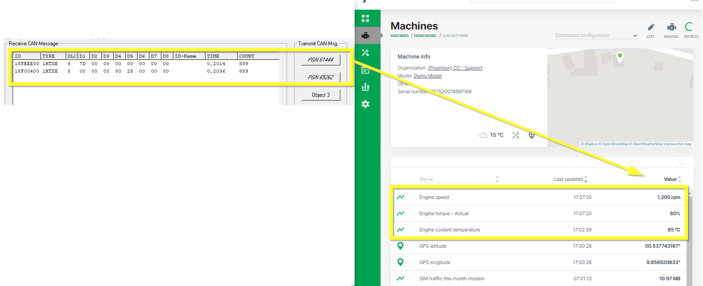The height and width of the screenshot is (286, 703).
Task: Click the Edit pencil icon
Action: pyautogui.click(x=651, y=27)
